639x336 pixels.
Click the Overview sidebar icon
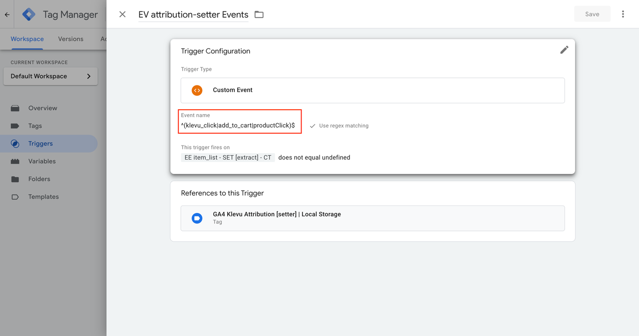coord(15,108)
